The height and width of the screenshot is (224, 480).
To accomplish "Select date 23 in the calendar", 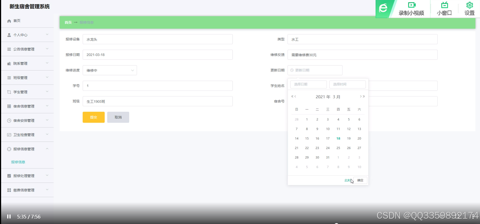I will click(317, 148).
